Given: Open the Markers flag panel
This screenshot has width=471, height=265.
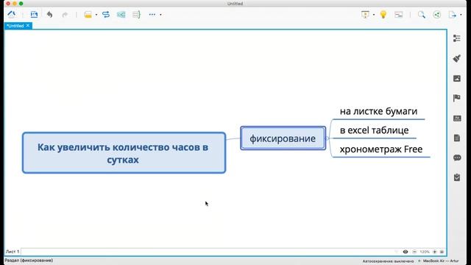Looking at the screenshot, I should [457, 98].
